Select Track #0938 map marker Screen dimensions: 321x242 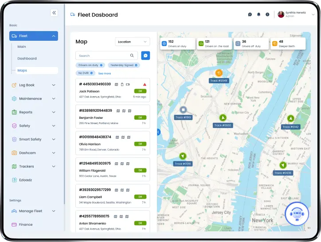[x=283, y=165]
